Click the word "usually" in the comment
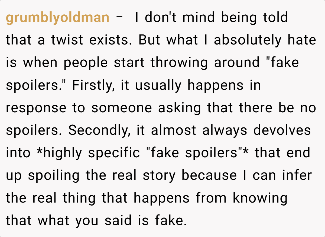 point(158,85)
